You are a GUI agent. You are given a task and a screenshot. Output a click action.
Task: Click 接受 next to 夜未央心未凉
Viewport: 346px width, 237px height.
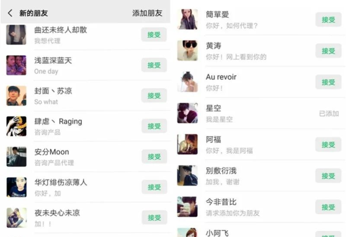click(x=154, y=218)
